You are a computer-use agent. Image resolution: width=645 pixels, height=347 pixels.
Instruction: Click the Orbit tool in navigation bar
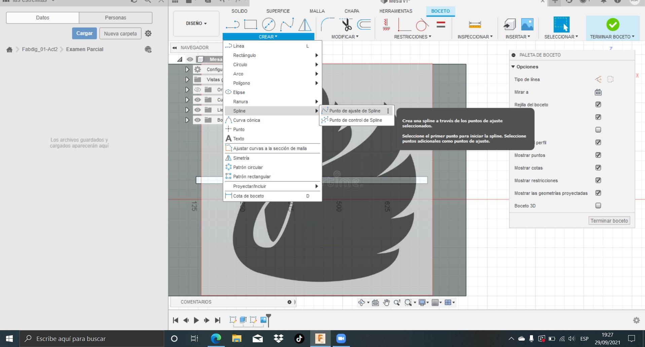pyautogui.click(x=362, y=303)
